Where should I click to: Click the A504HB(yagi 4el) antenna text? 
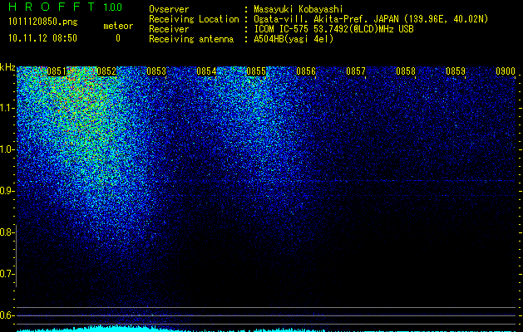(x=294, y=39)
